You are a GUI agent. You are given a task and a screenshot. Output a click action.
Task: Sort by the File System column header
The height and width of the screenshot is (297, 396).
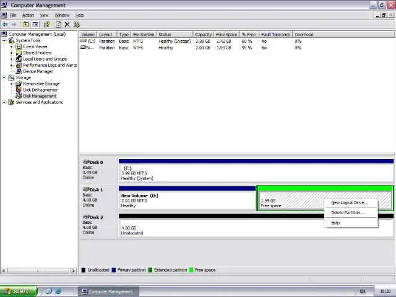144,35
